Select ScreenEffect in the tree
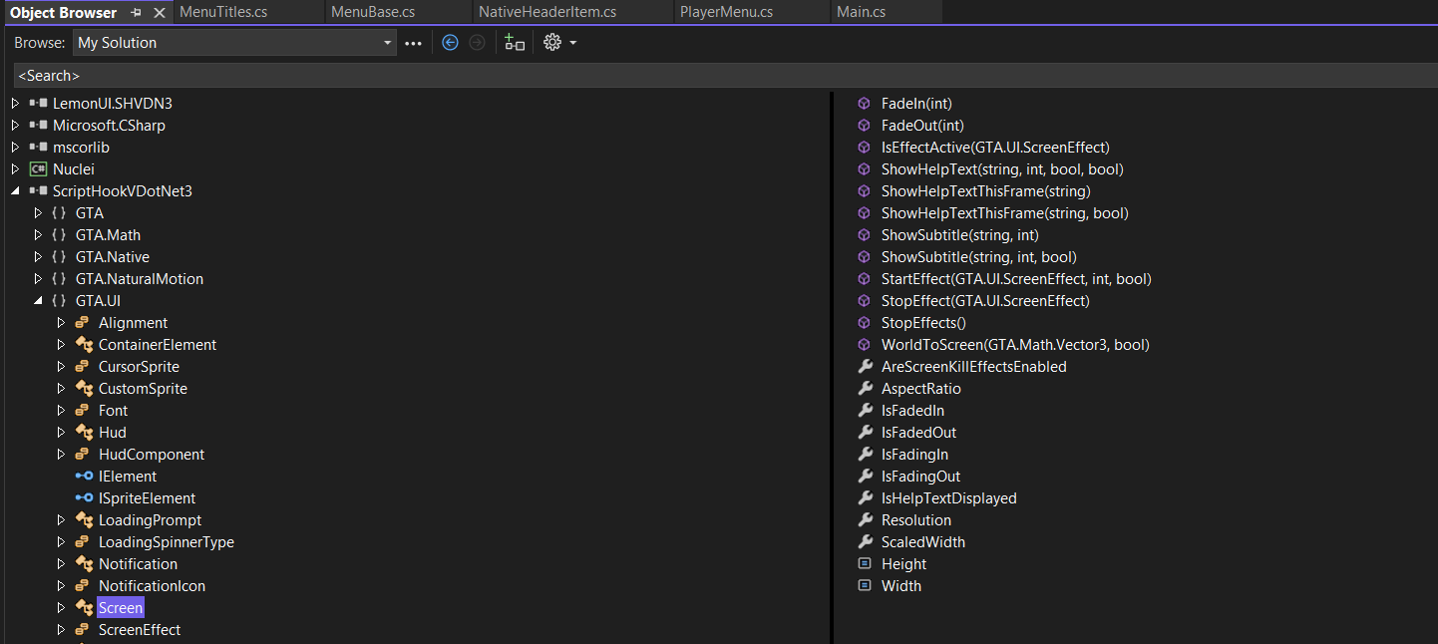Viewport: 1438px width, 644px height. pos(140,630)
